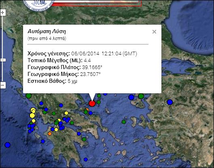The height and width of the screenshot is (168, 214).
Task: Select the large blue marker in the far west sea
Action: 8,145
